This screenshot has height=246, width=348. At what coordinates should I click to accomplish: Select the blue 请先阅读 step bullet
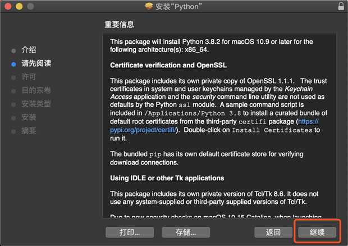(x=14, y=64)
